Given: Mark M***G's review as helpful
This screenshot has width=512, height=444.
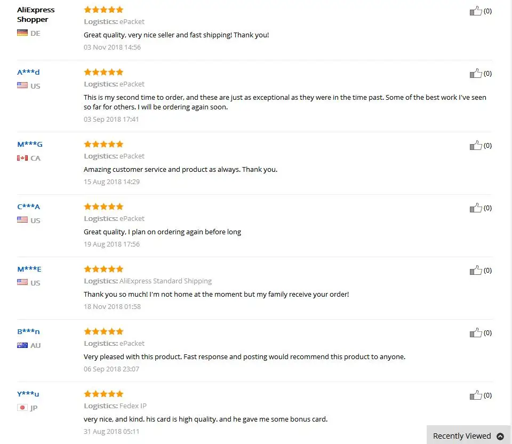Looking at the screenshot, I should click(476, 145).
